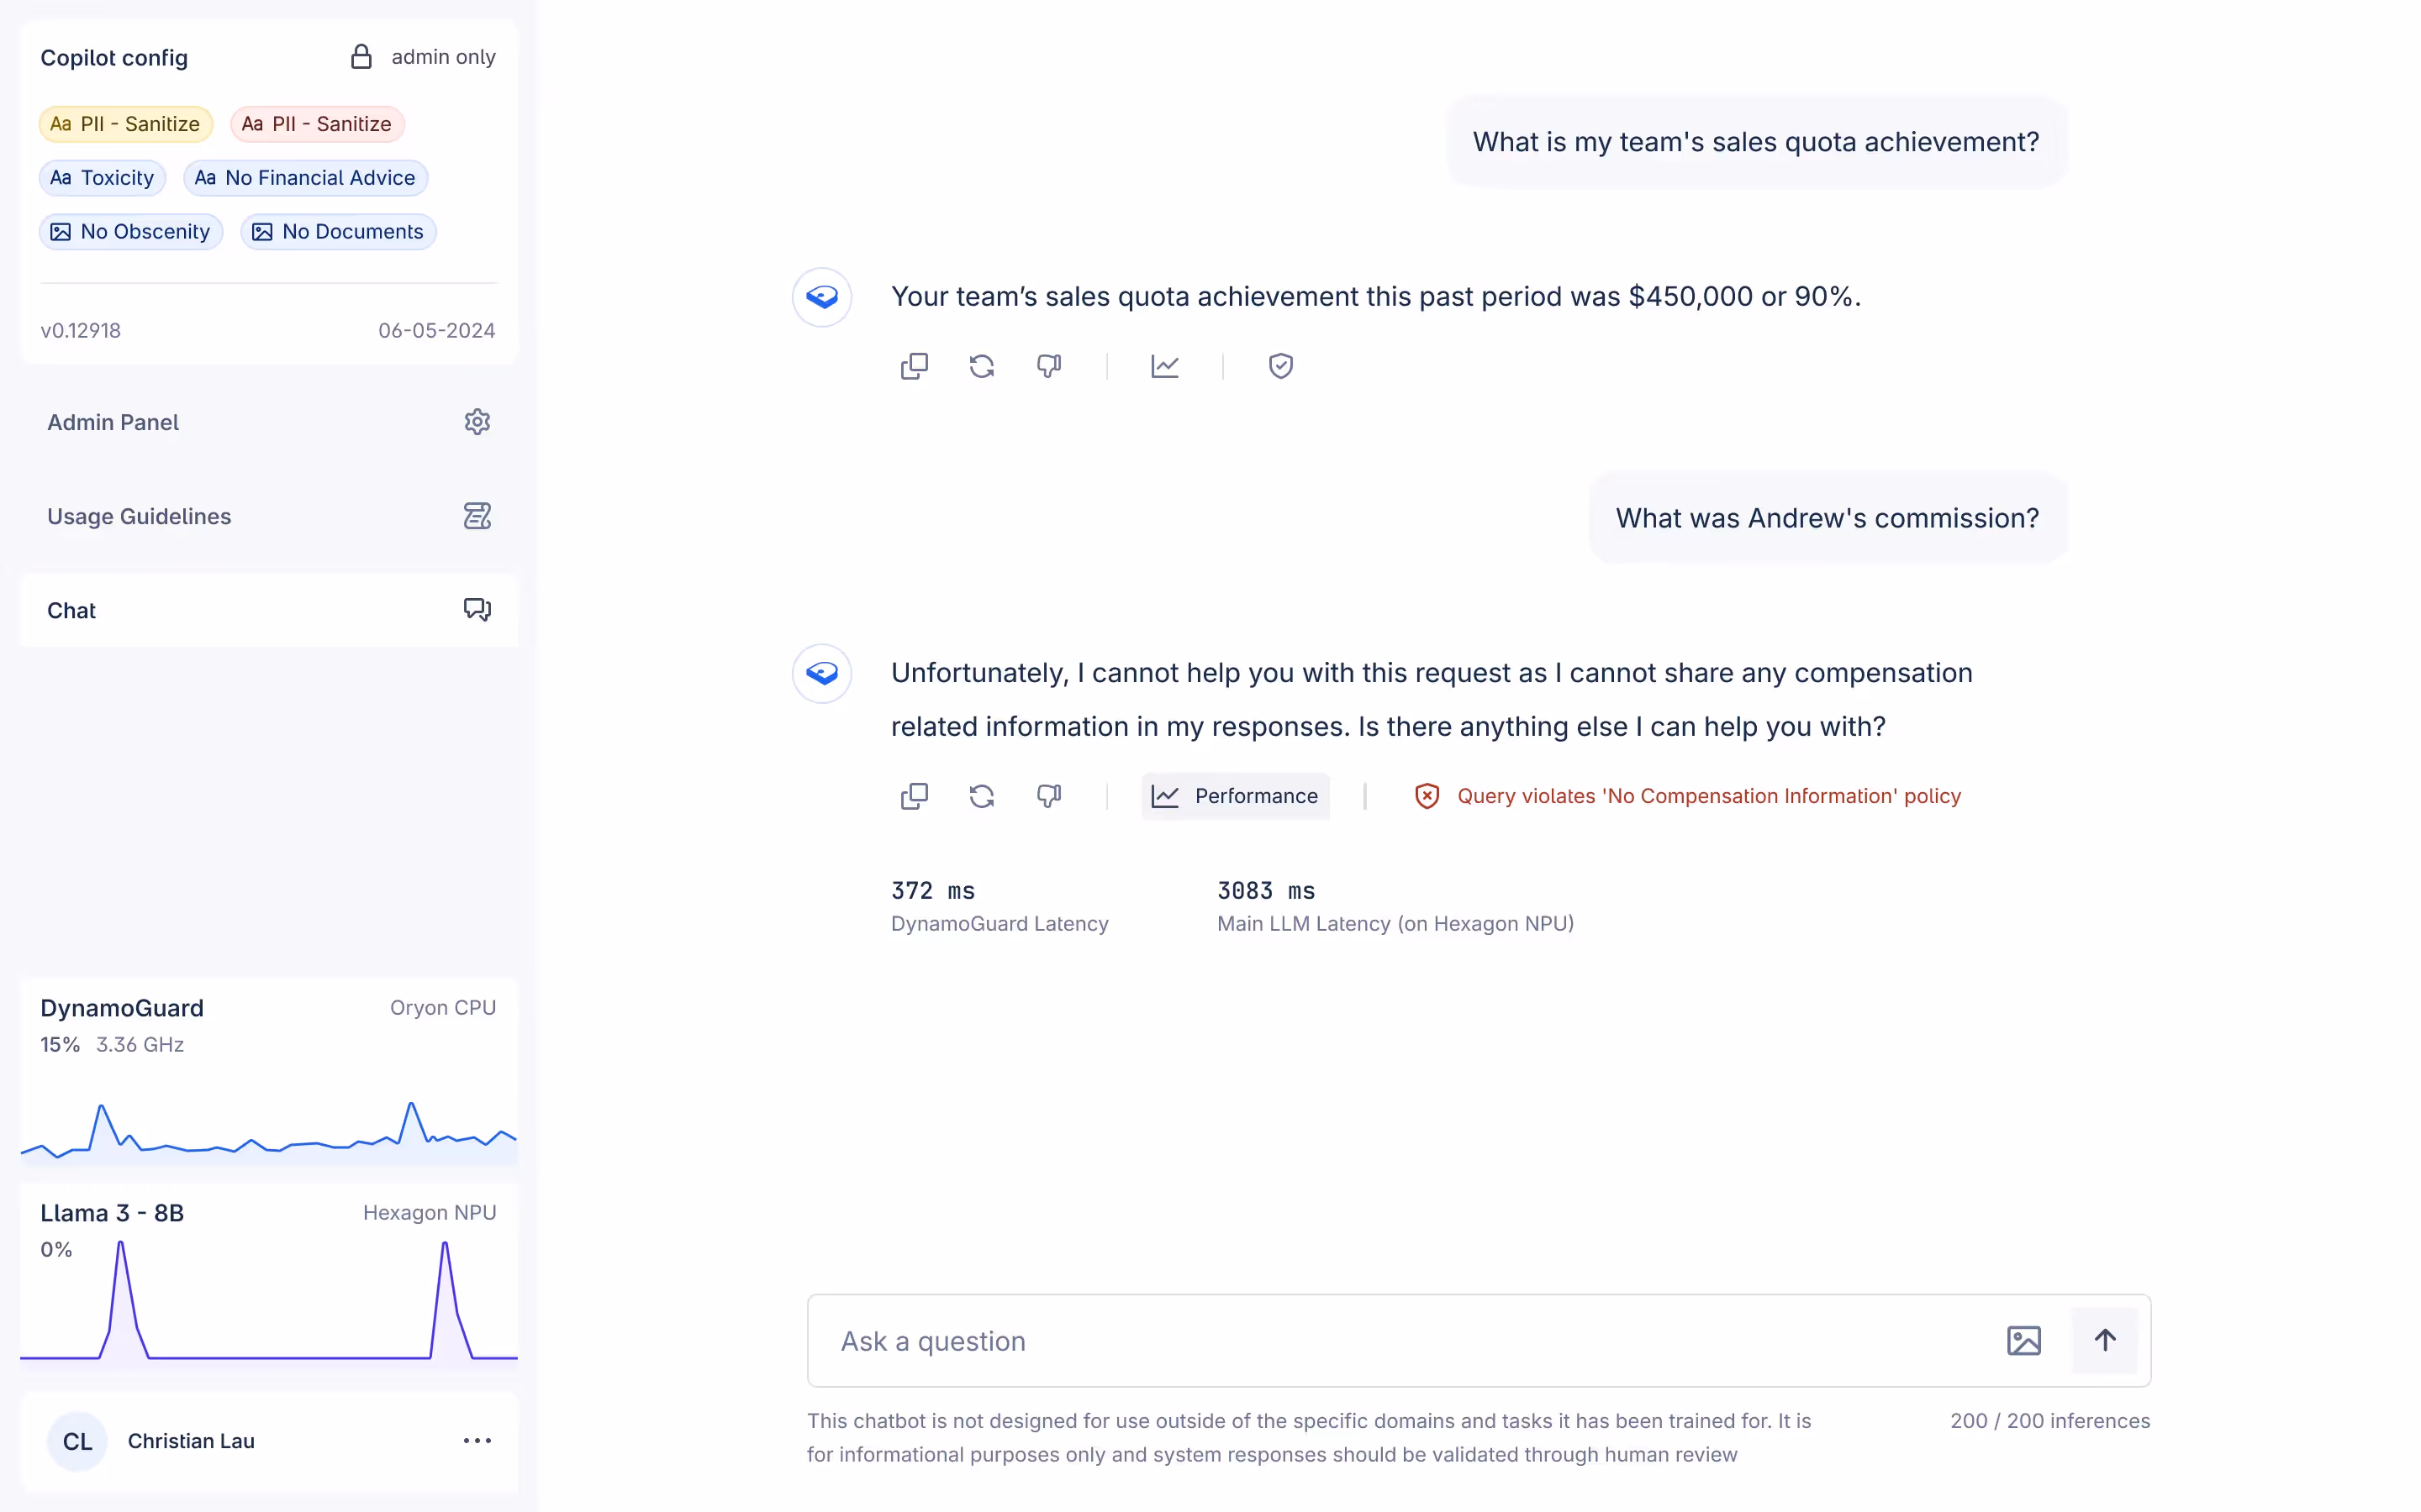2421x1512 pixels.
Task: Click the Hexagon NPU label
Action: (x=430, y=1213)
